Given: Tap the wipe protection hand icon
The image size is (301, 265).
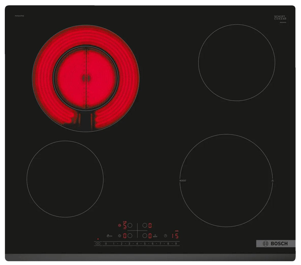Looking at the screenshot, I should pos(108,236).
